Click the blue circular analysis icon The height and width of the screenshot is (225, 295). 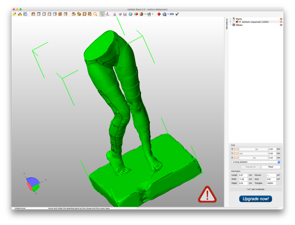[165, 14]
